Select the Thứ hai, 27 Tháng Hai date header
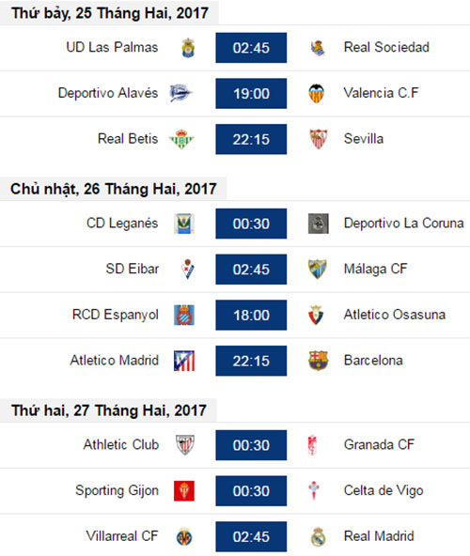This screenshot has width=470, height=556. [108, 410]
